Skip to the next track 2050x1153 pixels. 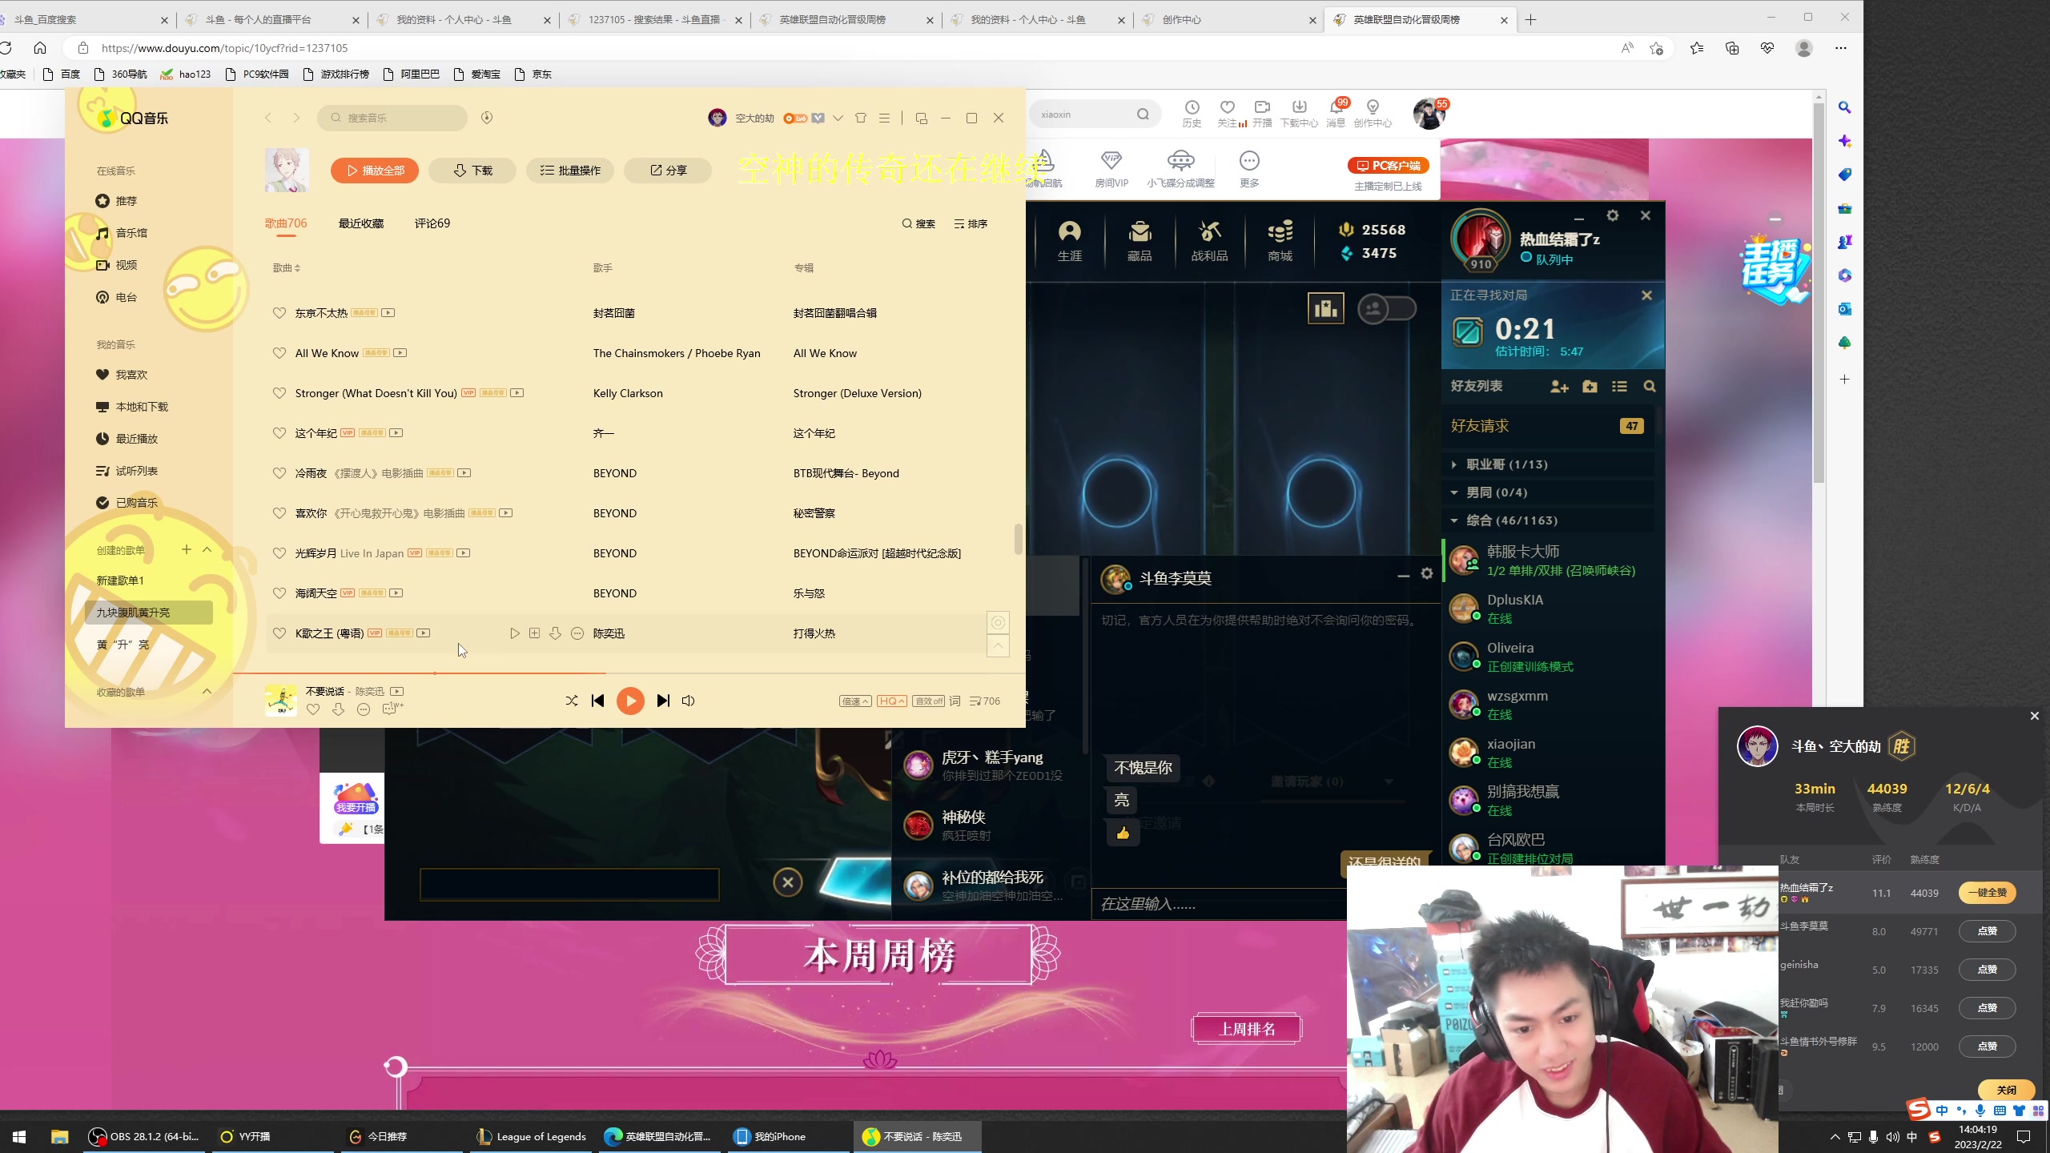pos(663,701)
